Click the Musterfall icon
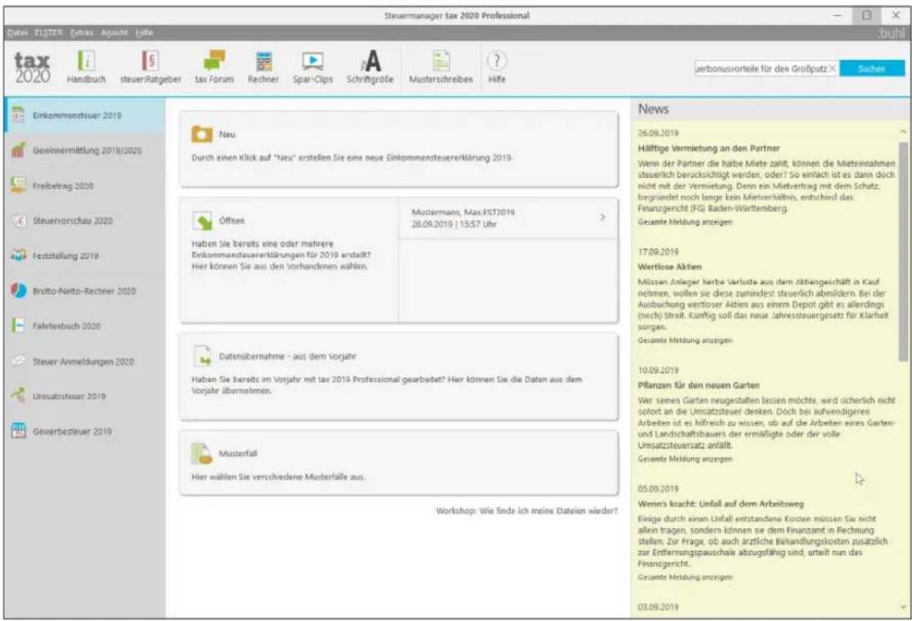Image resolution: width=912 pixels, height=621 pixels. coord(202,453)
